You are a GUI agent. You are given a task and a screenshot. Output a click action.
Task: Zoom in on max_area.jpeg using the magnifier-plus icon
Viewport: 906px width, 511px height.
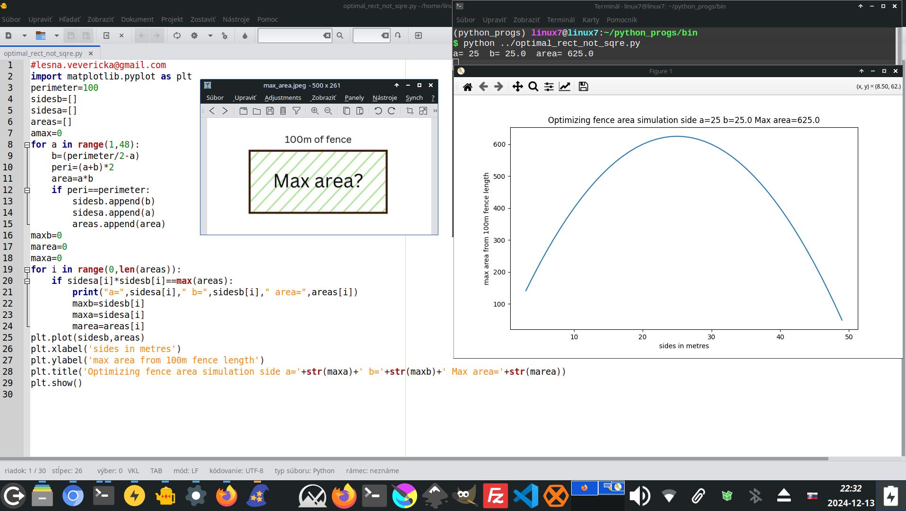(314, 111)
